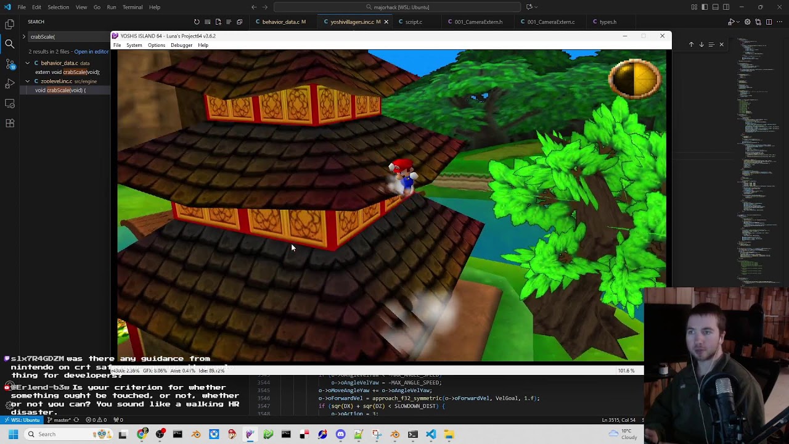Clear the search results
Viewport: 789px width, 444px height.
point(207,22)
